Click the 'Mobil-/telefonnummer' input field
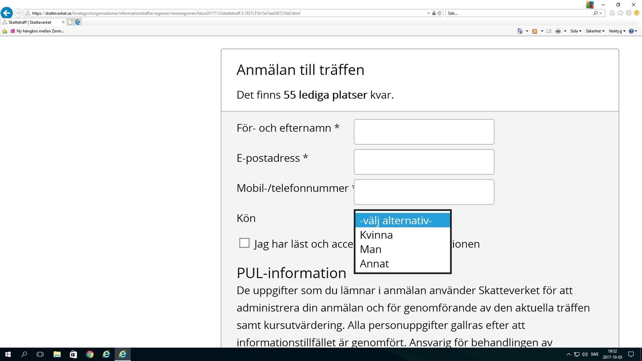The width and height of the screenshot is (642, 361). [424, 192]
